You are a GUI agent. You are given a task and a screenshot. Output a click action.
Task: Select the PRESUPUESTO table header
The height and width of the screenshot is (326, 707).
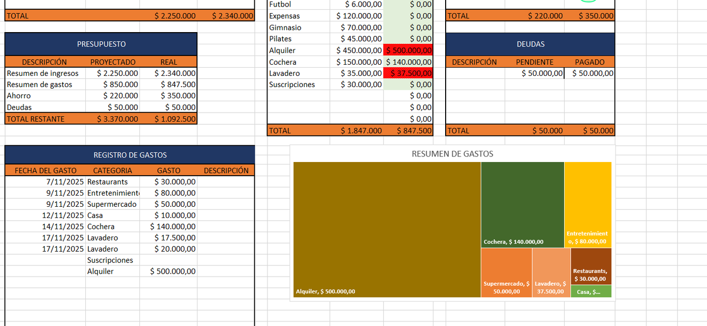coord(101,44)
